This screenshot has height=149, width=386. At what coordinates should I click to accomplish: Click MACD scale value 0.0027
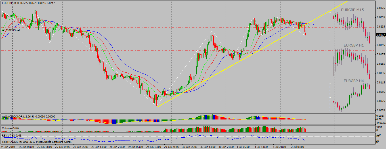(x=380, y=116)
